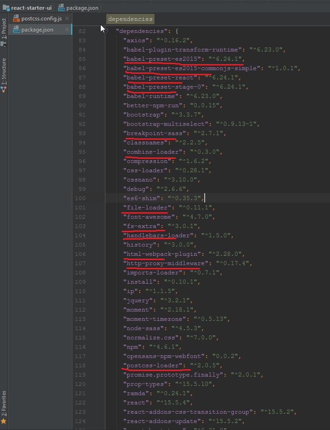Viewport: 330px width, 430px height.
Task: Click the "html-webpack-plugin" key
Action: click(162, 254)
